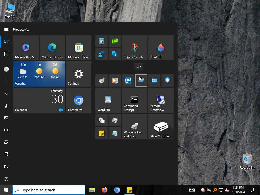Open the Documents folder shortcut
The width and height of the screenshot is (260, 195).
[6, 81]
